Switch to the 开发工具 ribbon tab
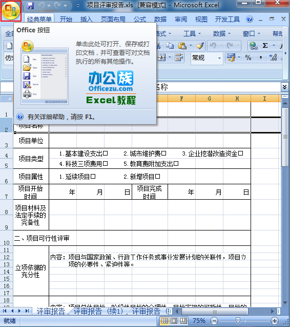290x327 pixels. (227, 19)
